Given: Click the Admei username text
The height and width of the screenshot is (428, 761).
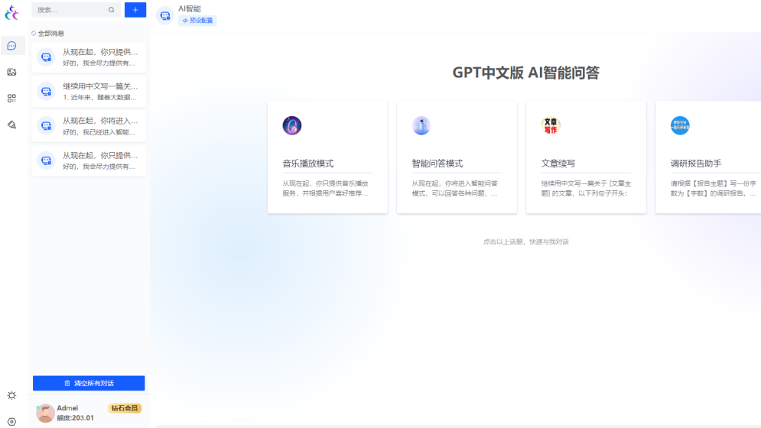Looking at the screenshot, I should [x=67, y=408].
